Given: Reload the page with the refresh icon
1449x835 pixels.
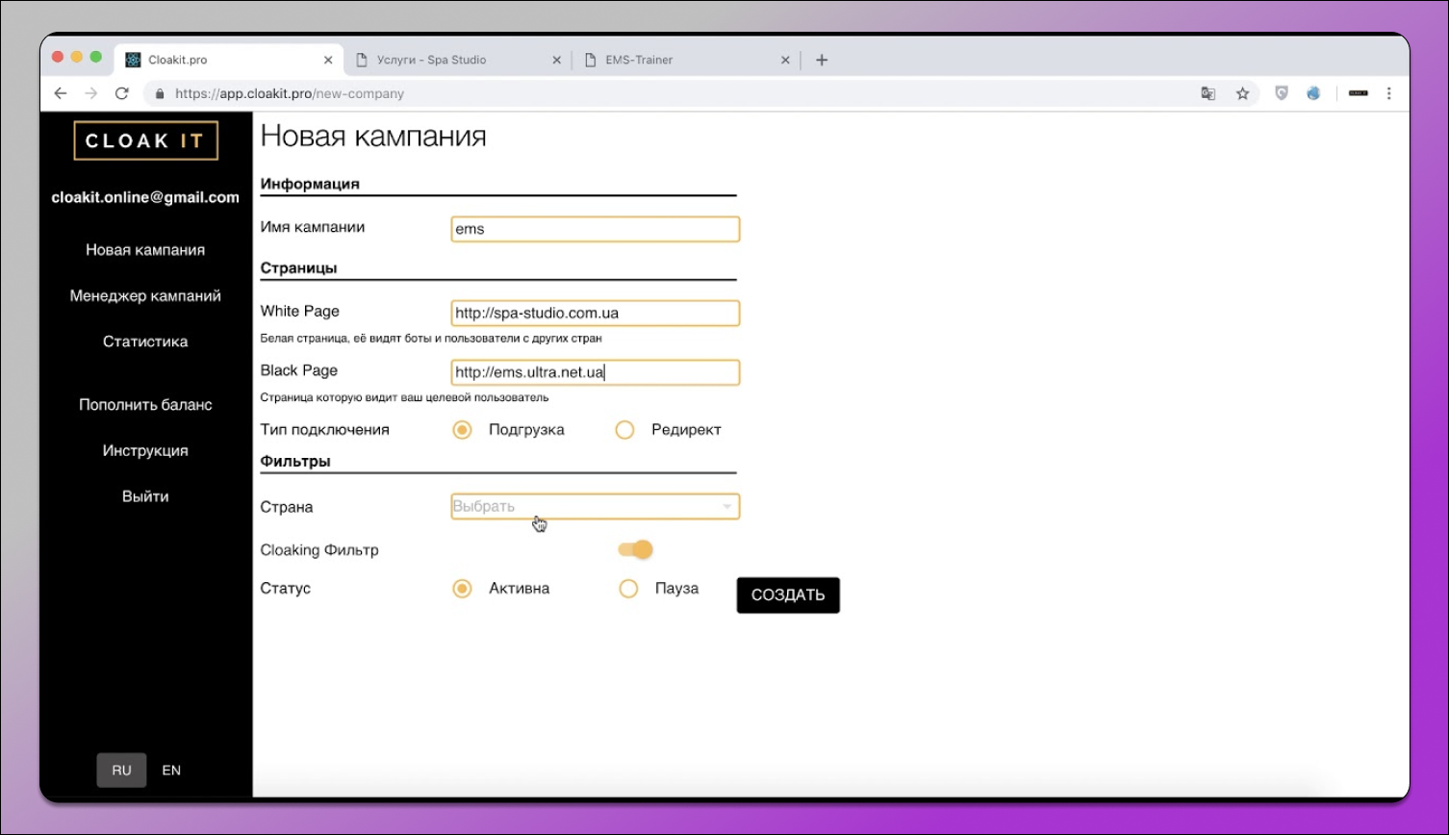Looking at the screenshot, I should click(121, 93).
